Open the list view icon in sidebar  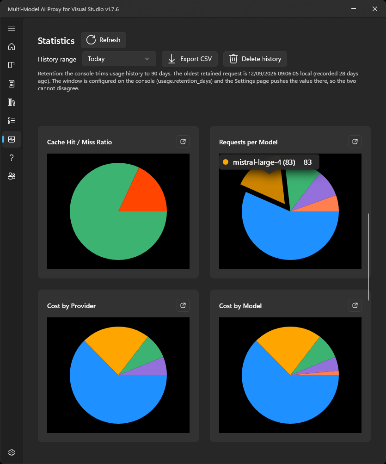click(x=12, y=121)
